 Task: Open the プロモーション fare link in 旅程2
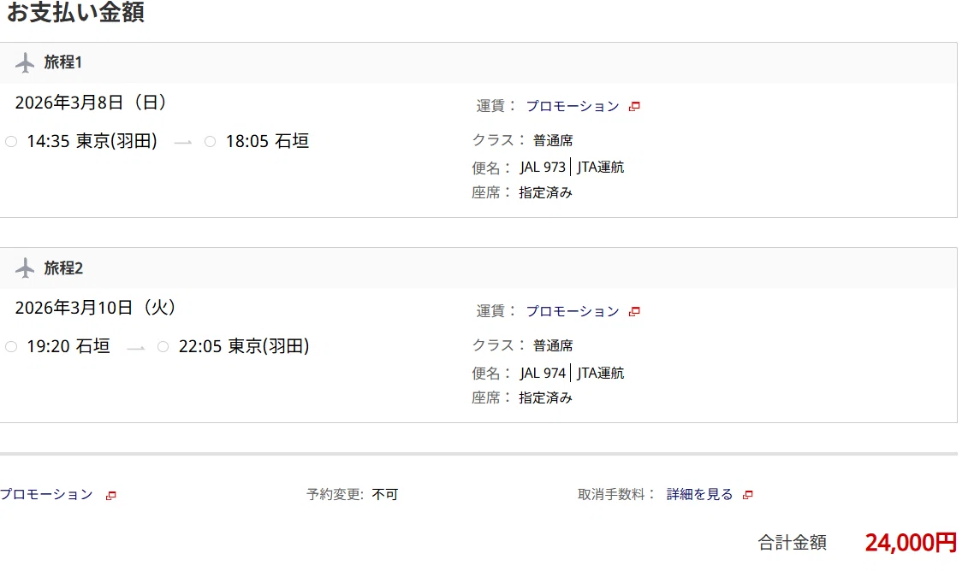coord(573,311)
